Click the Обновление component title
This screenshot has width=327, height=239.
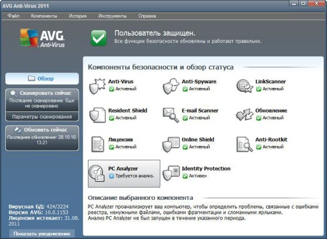tap(271, 111)
